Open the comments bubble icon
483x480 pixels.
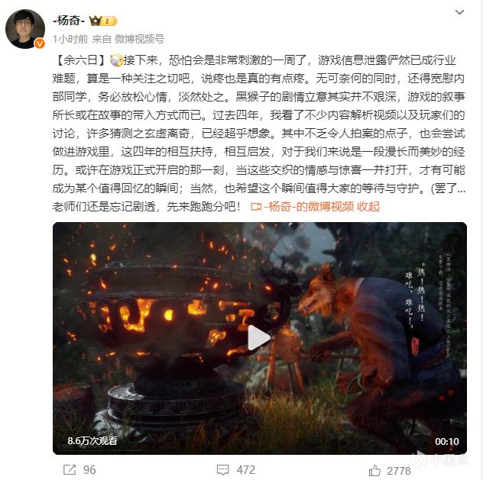pyautogui.click(x=222, y=470)
